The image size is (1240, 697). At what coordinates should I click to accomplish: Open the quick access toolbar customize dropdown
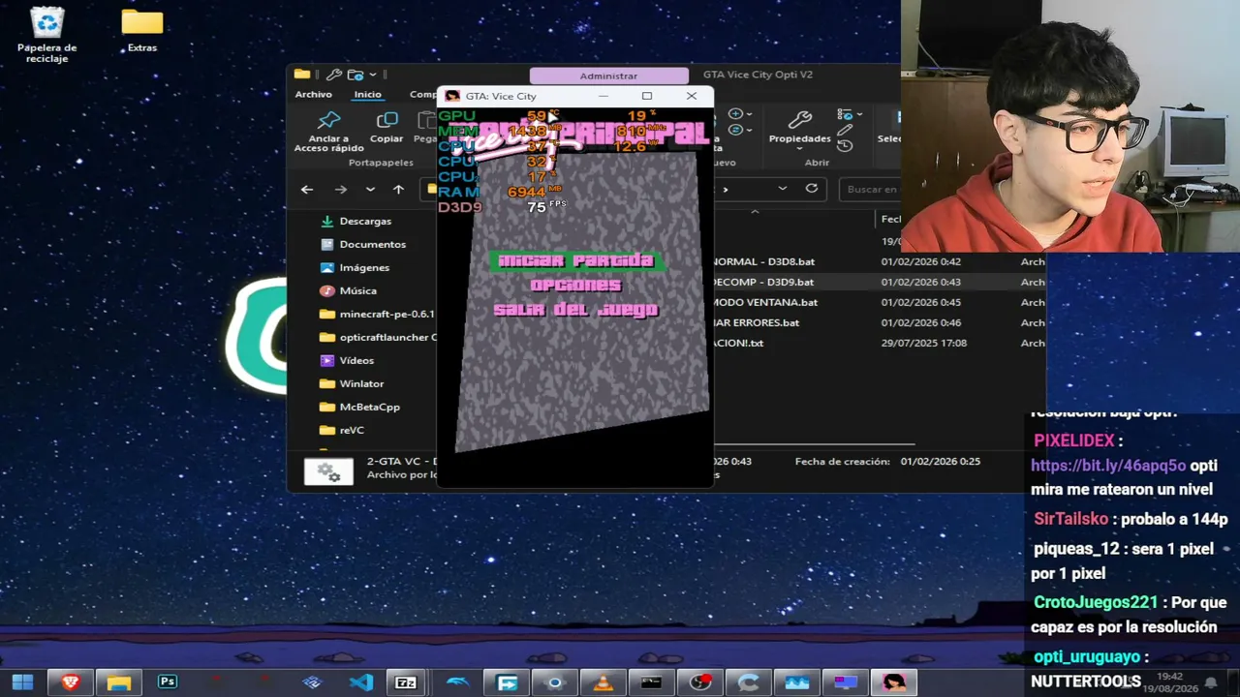(x=373, y=75)
